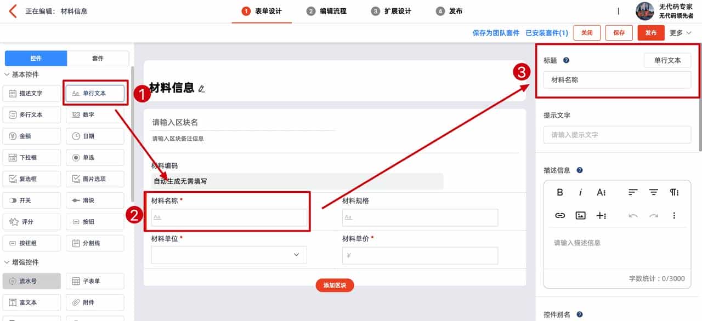
Task: Insert an image into the description field
Action: click(580, 215)
